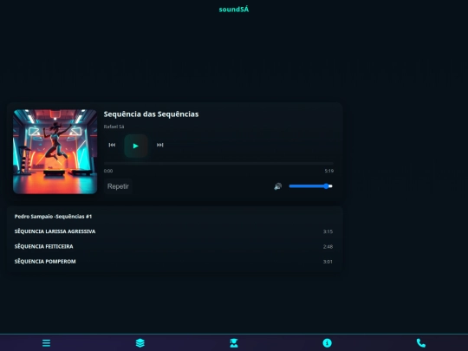Screen dimensions: 468x351
Task: Skip to the previous track
Action: (x=112, y=145)
